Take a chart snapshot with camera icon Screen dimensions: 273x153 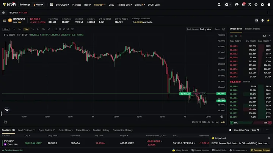tap(68, 29)
